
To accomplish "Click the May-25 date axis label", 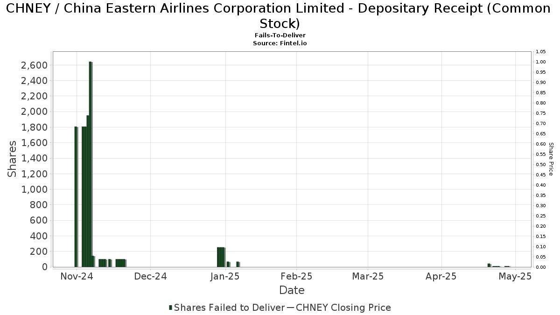I will pyautogui.click(x=515, y=276).
